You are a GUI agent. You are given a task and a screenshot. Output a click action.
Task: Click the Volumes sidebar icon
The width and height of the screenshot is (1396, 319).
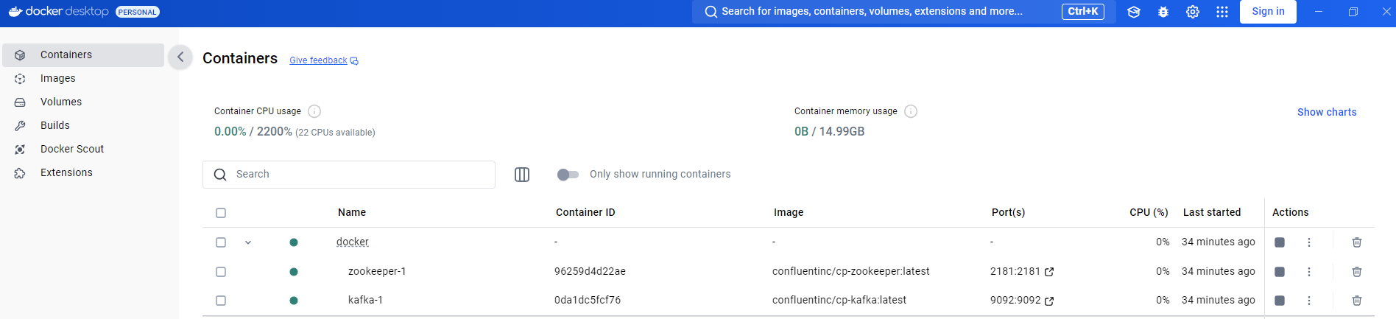[20, 102]
